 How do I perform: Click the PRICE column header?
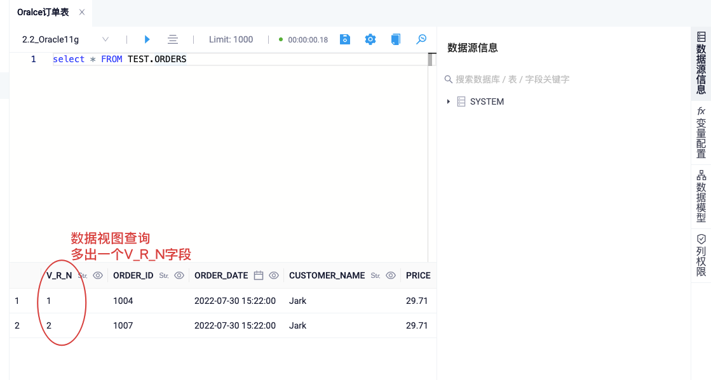(x=418, y=275)
